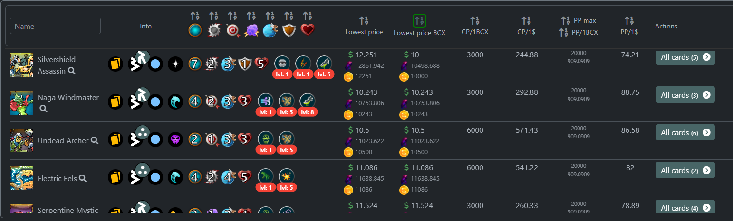Click CP/1$ value 292.88
Image resolution: width=733 pixels, height=221 pixels.
click(527, 92)
